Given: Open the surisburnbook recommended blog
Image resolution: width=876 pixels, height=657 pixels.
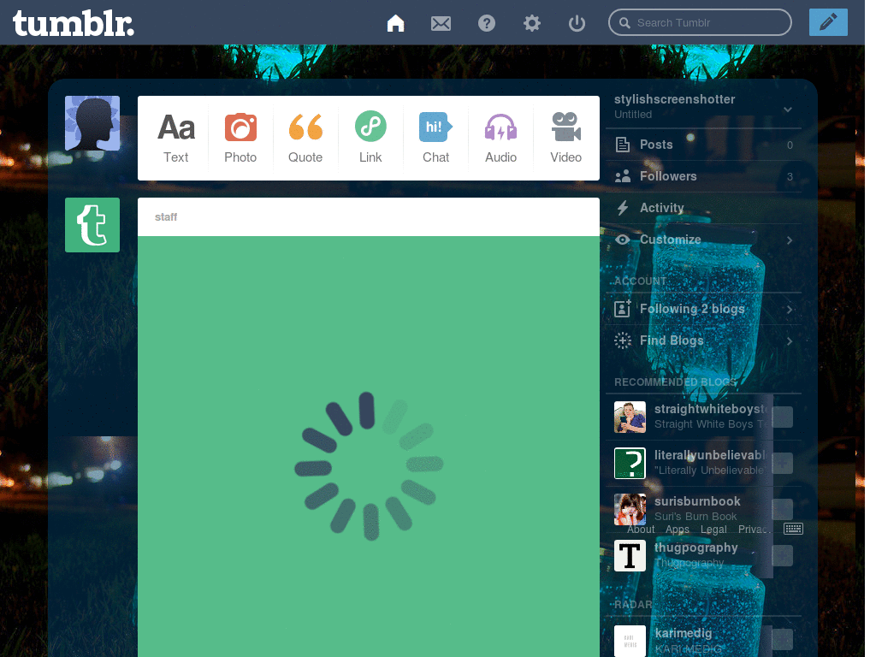Looking at the screenshot, I should point(697,501).
